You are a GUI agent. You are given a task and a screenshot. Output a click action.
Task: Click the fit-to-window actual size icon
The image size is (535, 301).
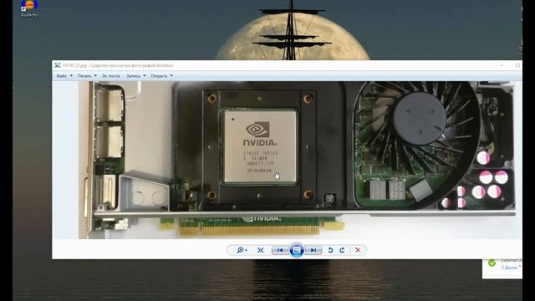pyautogui.click(x=261, y=250)
